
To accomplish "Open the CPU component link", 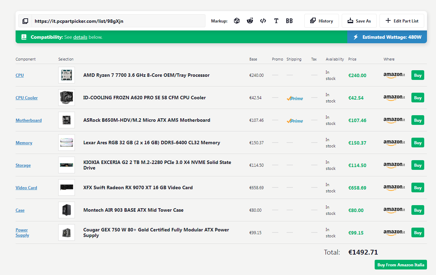I will point(20,75).
